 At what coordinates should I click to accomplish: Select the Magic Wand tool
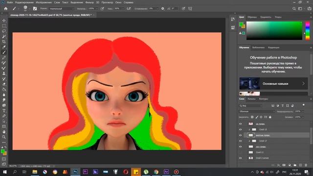pyautogui.click(x=4, y=37)
